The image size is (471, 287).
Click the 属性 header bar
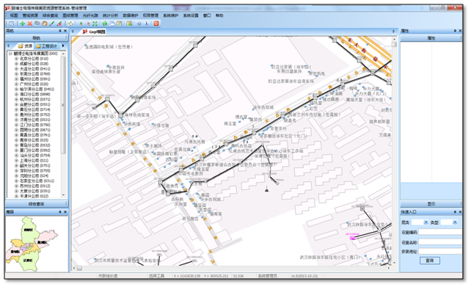click(431, 38)
